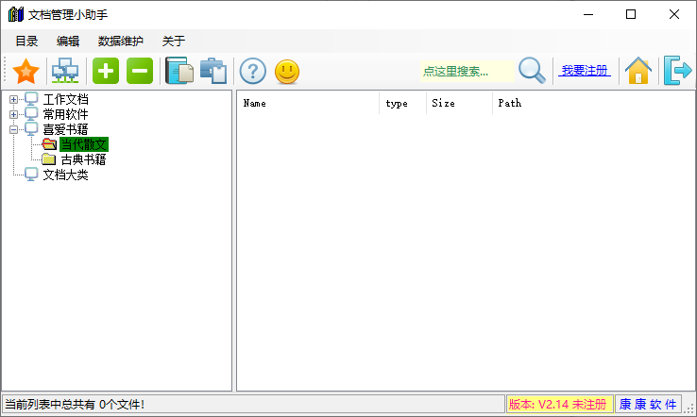This screenshot has height=417, width=697.
Task: Click the green plus add button
Action: (105, 71)
